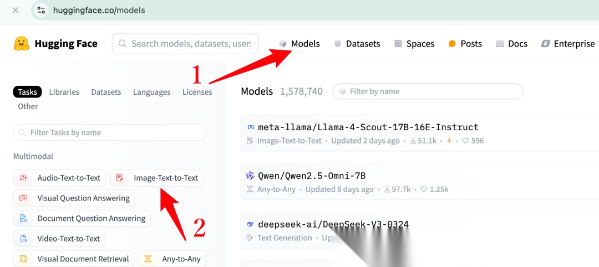Screen dimensions: 599x267
Task: Filter by Image-Text-to-Text task
Action: [156, 178]
